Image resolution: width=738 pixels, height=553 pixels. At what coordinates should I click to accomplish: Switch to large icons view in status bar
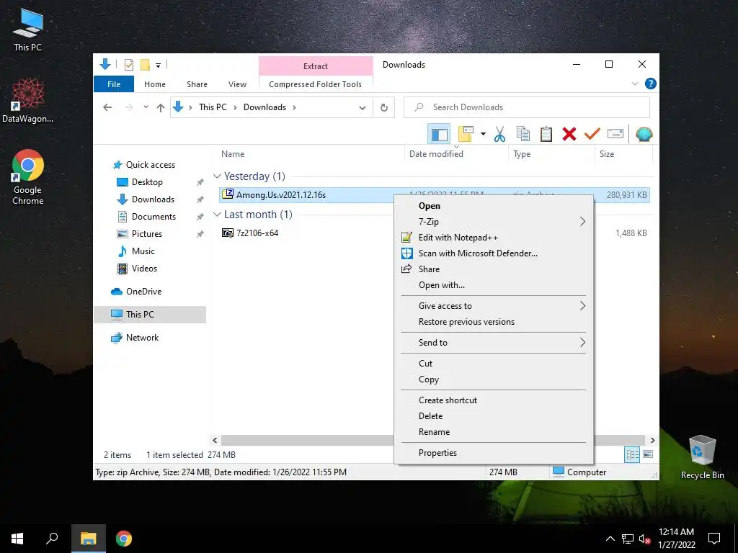point(648,454)
